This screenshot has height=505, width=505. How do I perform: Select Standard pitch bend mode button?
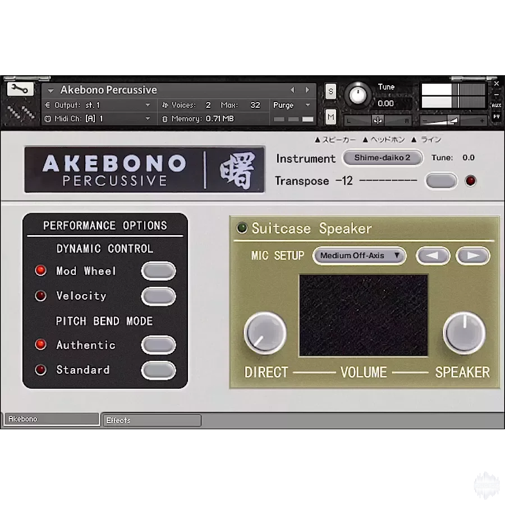(x=158, y=370)
